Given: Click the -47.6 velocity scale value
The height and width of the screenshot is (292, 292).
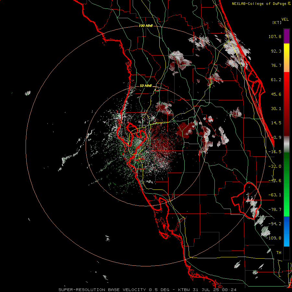Looking at the screenshot, I should tap(275, 181).
